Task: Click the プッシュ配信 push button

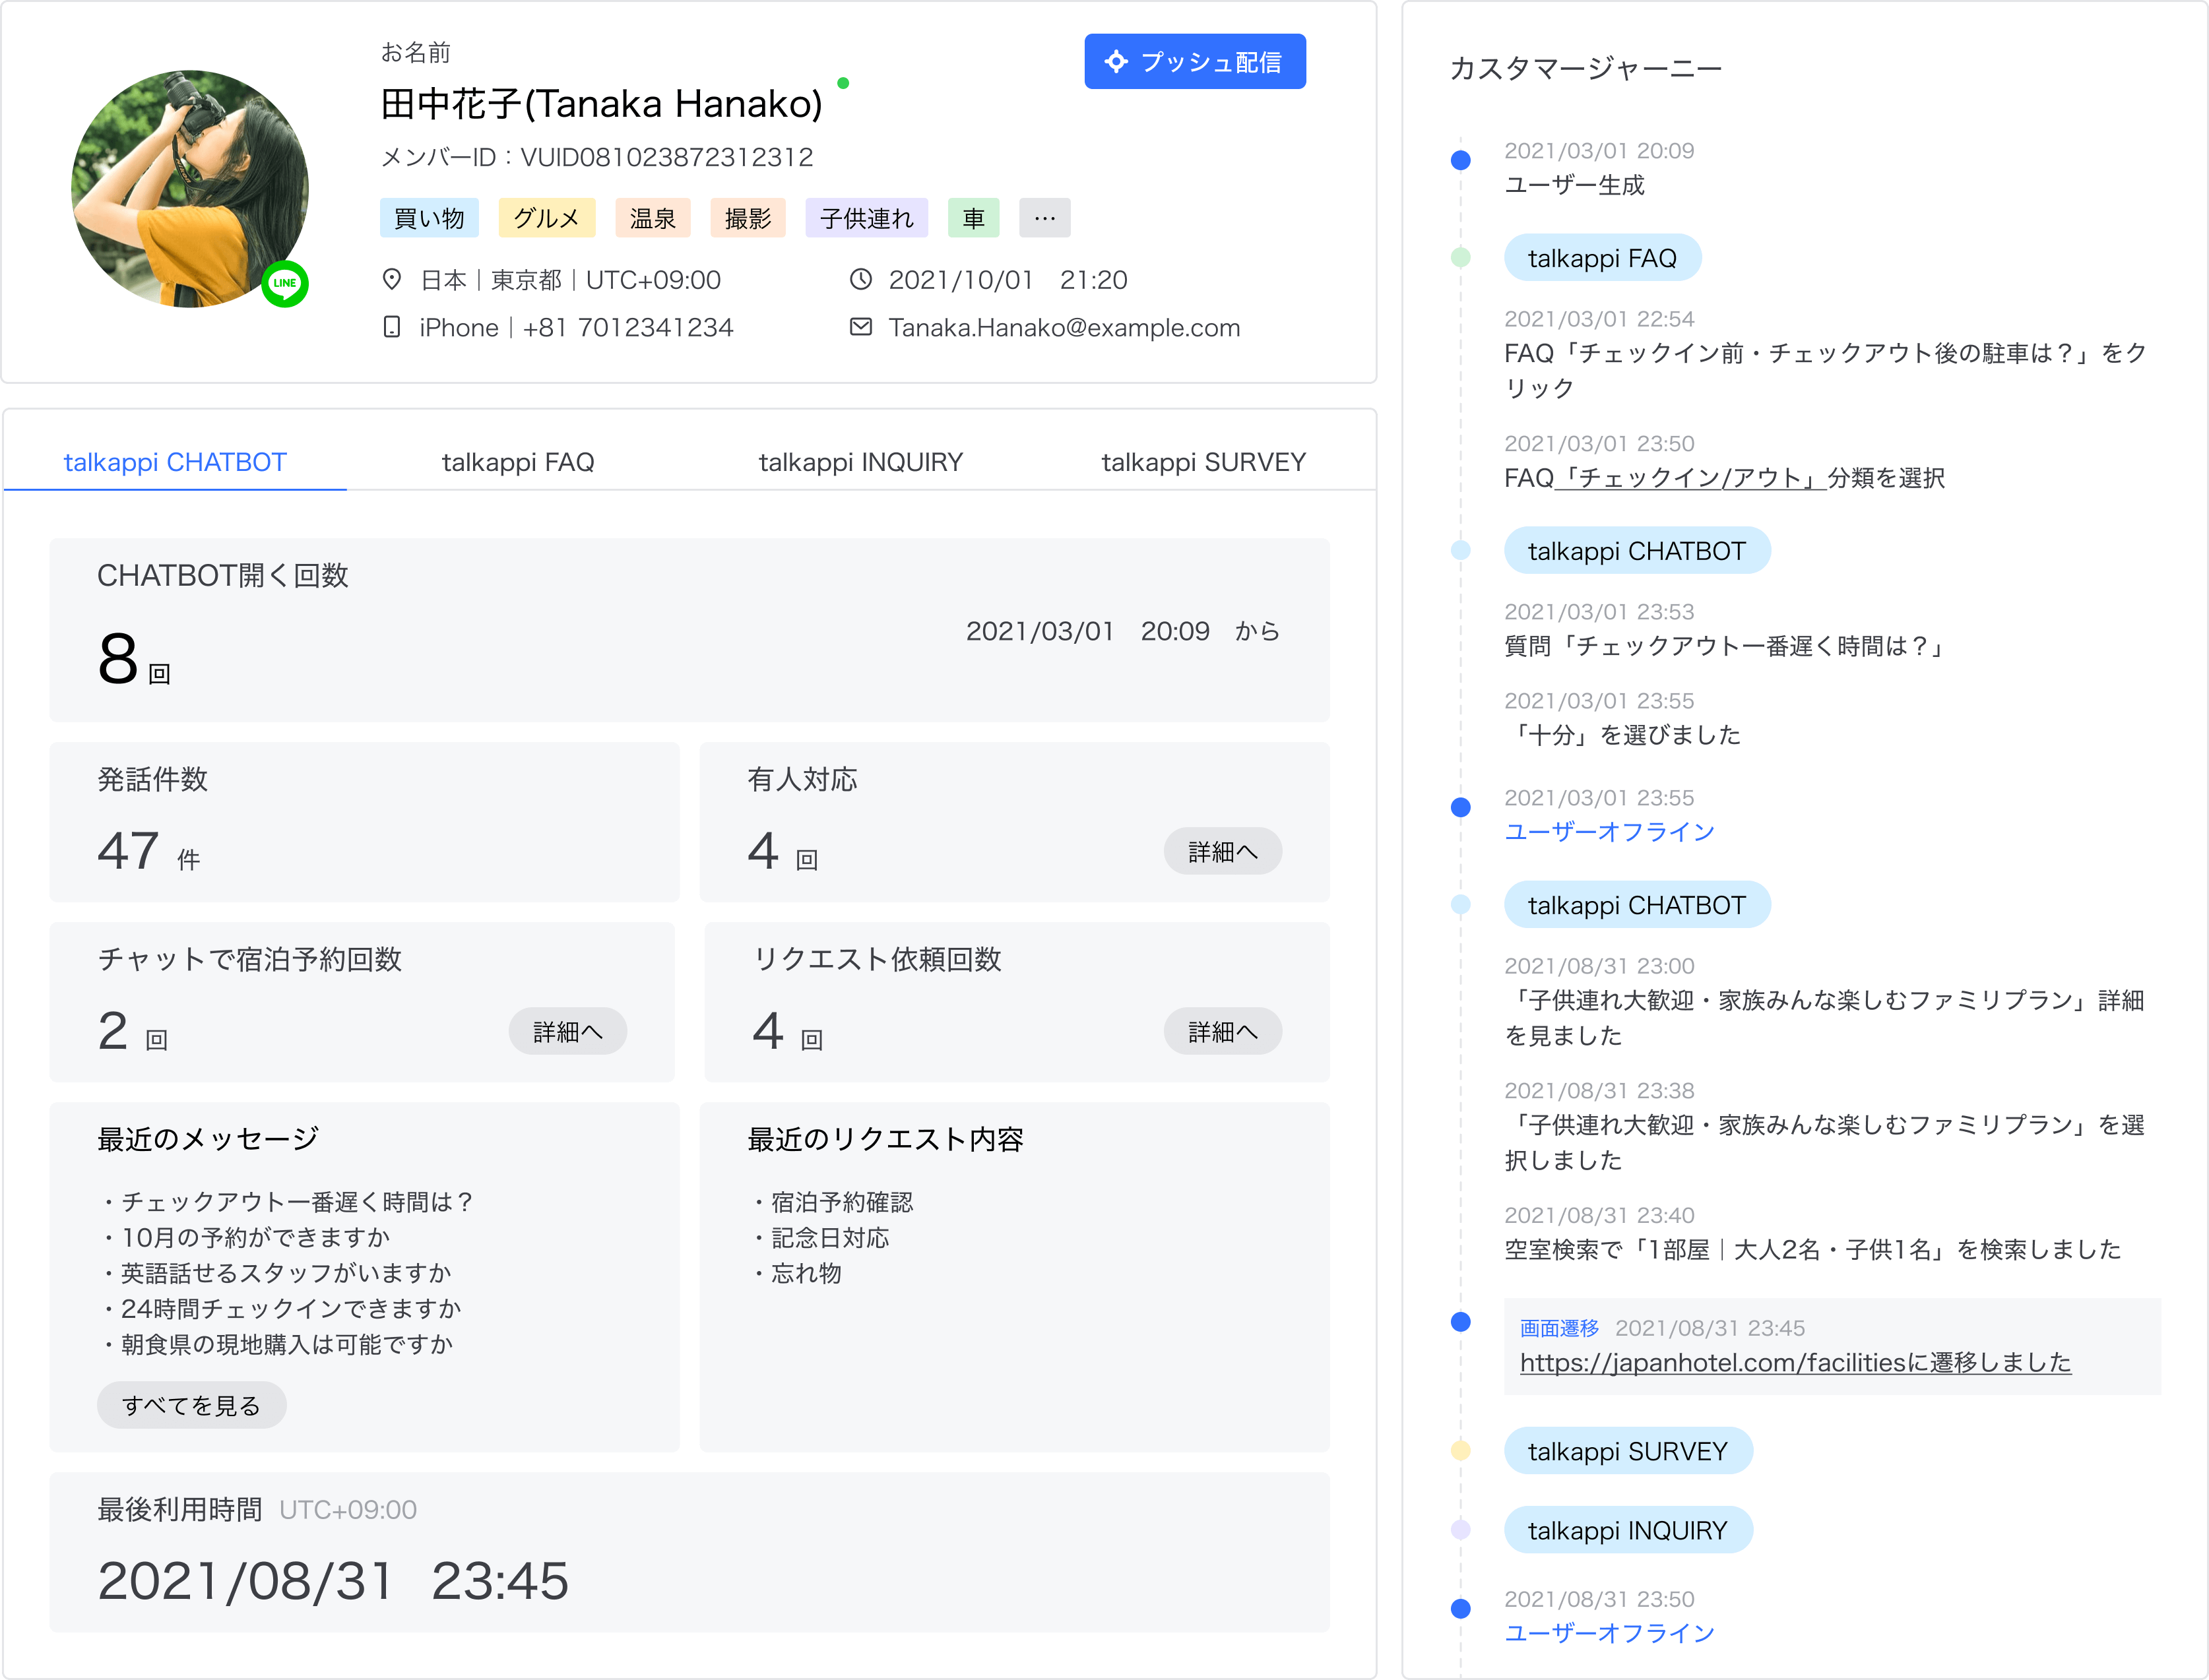Action: pos(1194,62)
